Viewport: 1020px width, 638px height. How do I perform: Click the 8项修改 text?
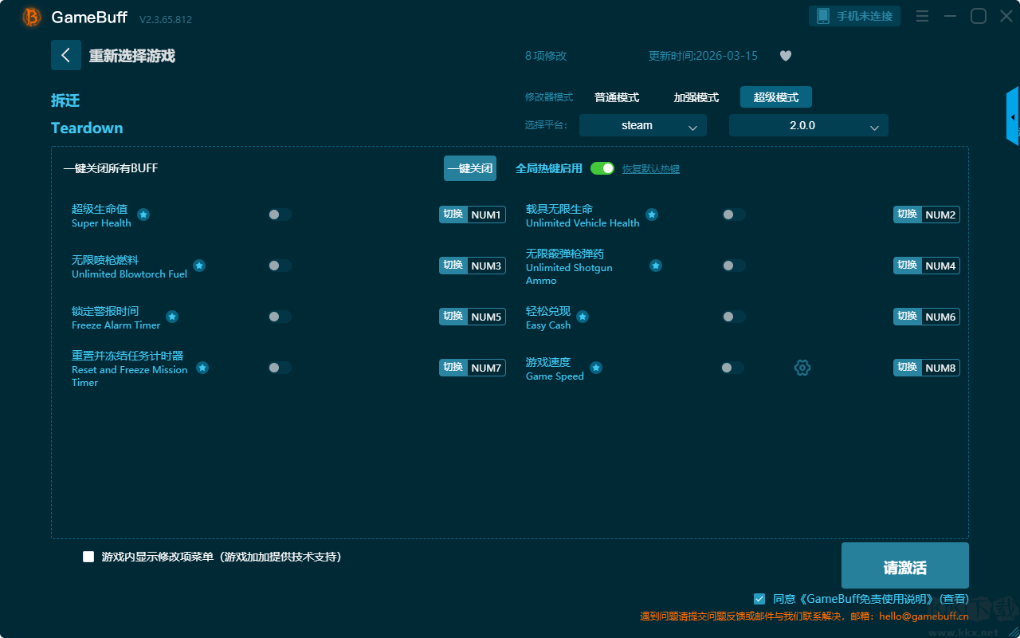click(x=546, y=56)
